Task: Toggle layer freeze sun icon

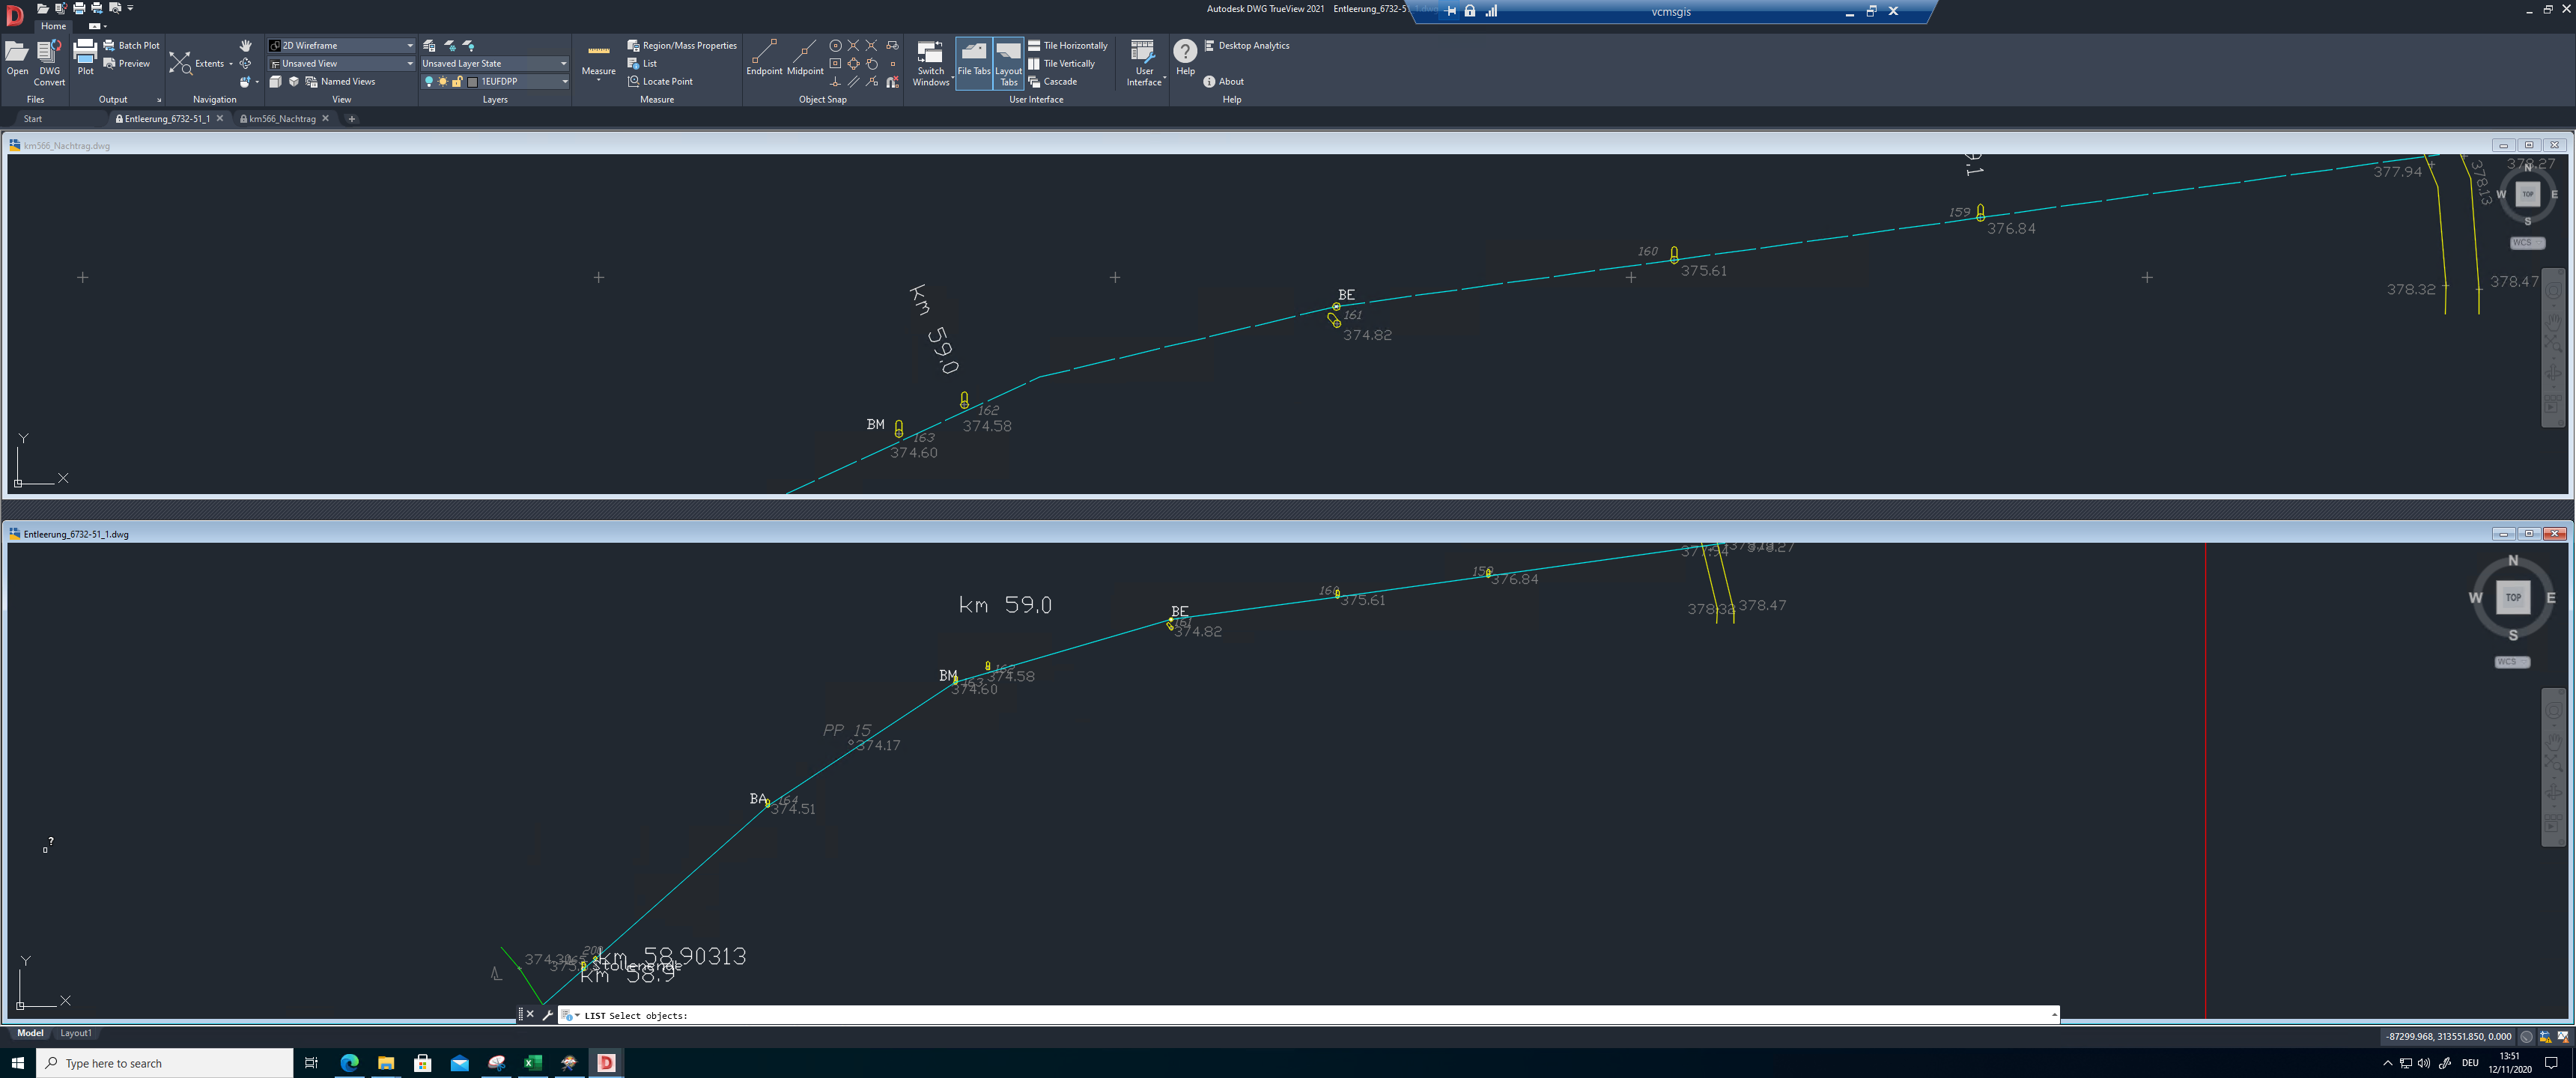Action: pyautogui.click(x=443, y=81)
